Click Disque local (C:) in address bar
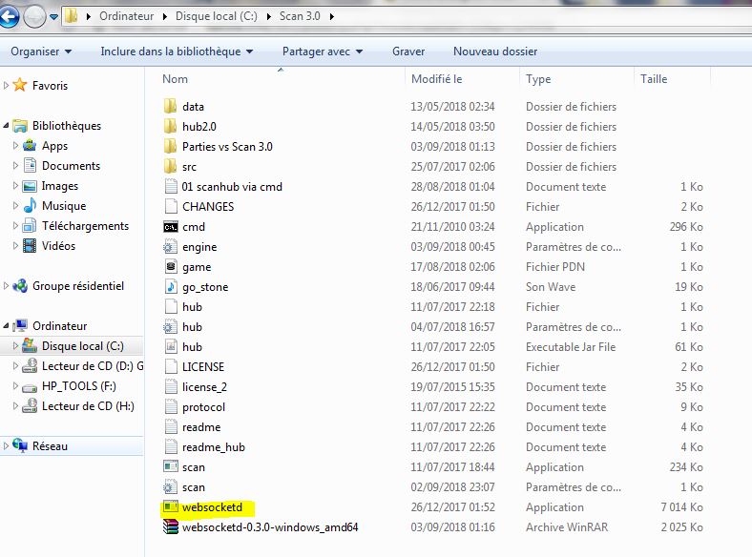752x557 pixels. [x=217, y=17]
